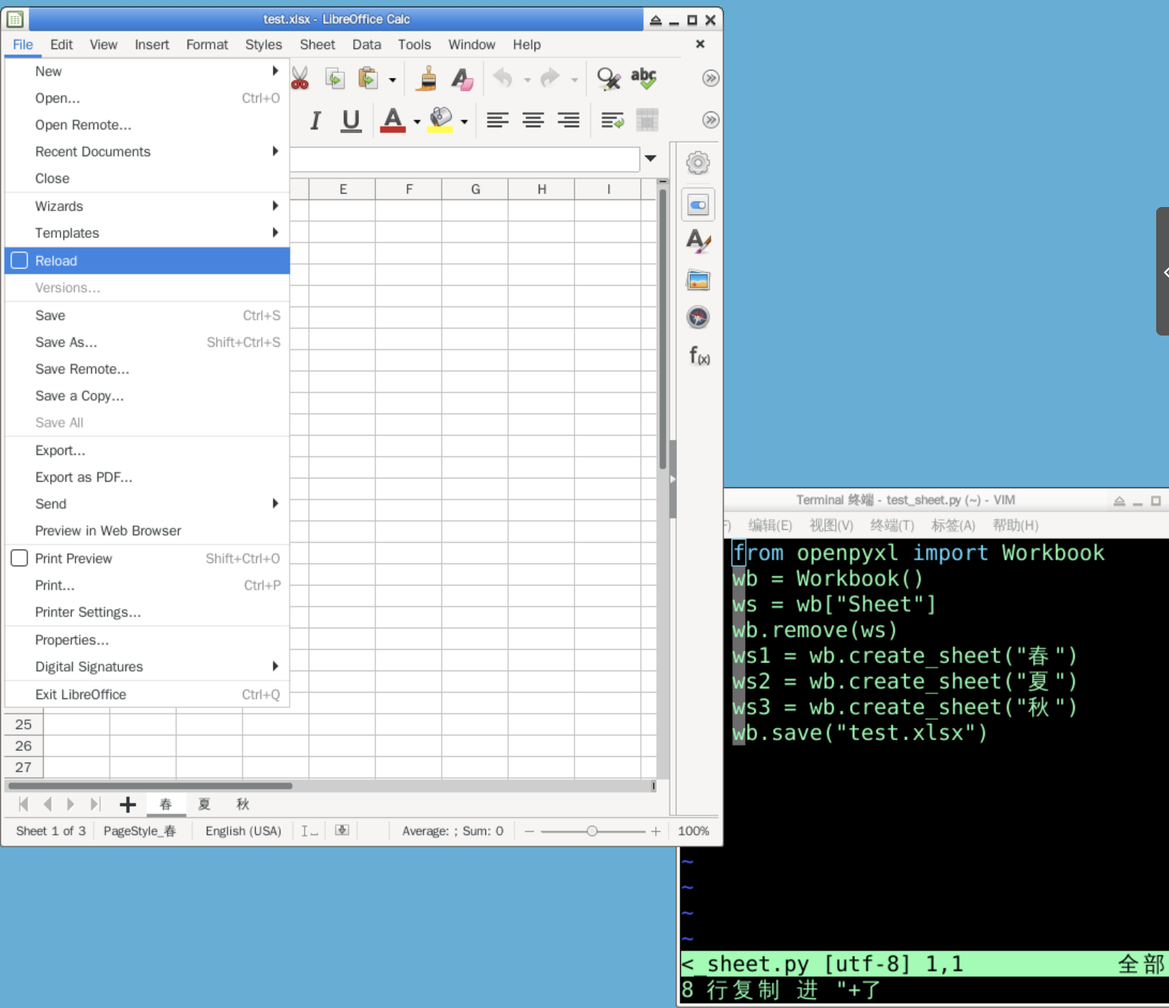1169x1008 pixels.
Task: Click zoom out minus button
Action: 529,831
